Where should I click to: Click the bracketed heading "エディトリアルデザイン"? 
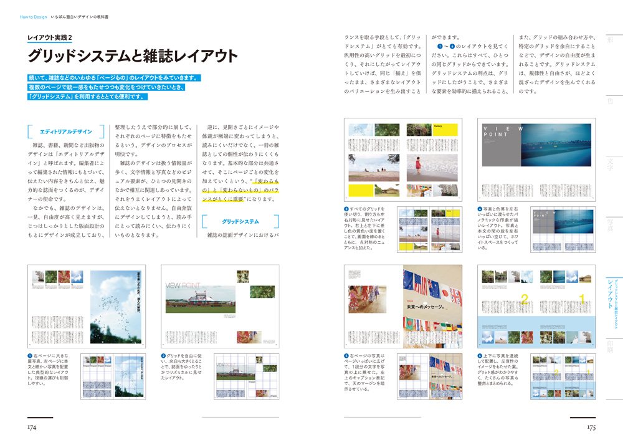66,132
